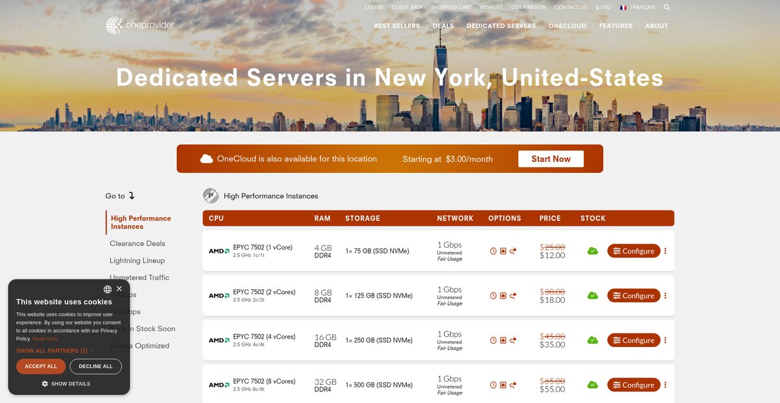Configure the EPYC 7502 2 vCores server

(x=634, y=296)
